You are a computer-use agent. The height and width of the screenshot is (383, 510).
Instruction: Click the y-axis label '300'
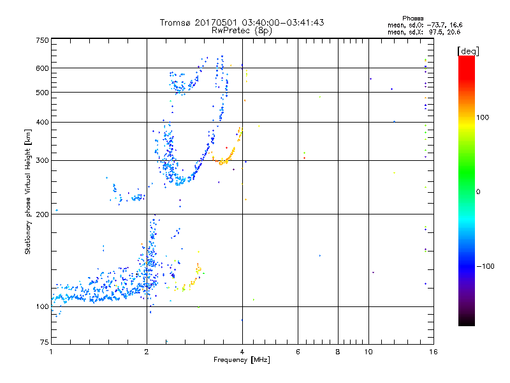[x=42, y=161]
